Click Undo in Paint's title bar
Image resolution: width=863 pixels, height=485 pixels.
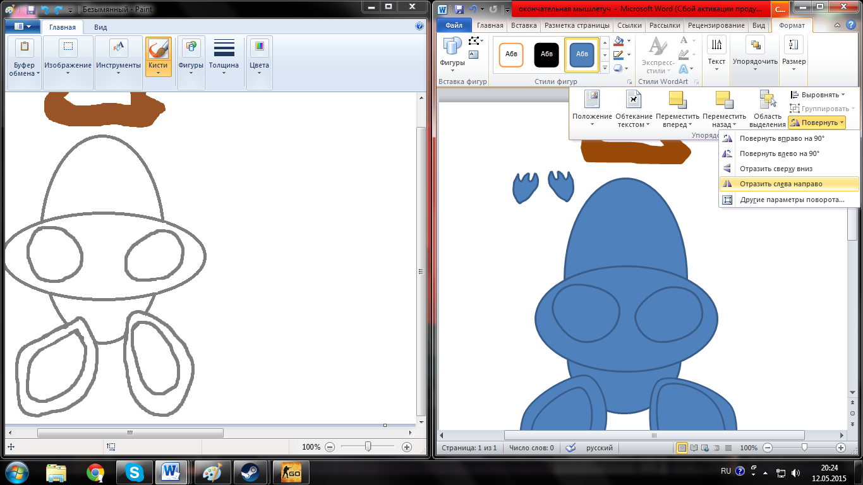click(x=45, y=9)
